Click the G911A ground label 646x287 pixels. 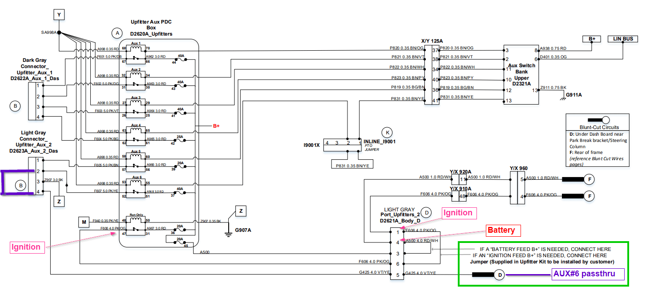[574, 96]
